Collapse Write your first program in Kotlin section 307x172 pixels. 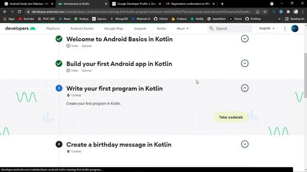[245, 88]
